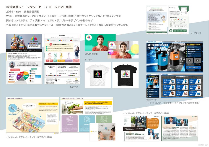Open the NETIS product grid web page
209x147 pixels.
tap(182, 86)
